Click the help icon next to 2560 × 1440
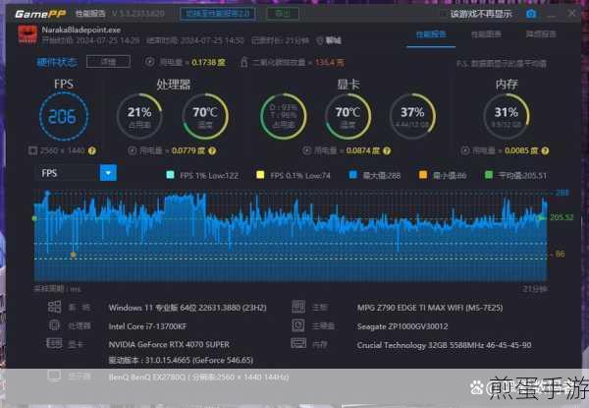589x408 pixels. (92, 150)
